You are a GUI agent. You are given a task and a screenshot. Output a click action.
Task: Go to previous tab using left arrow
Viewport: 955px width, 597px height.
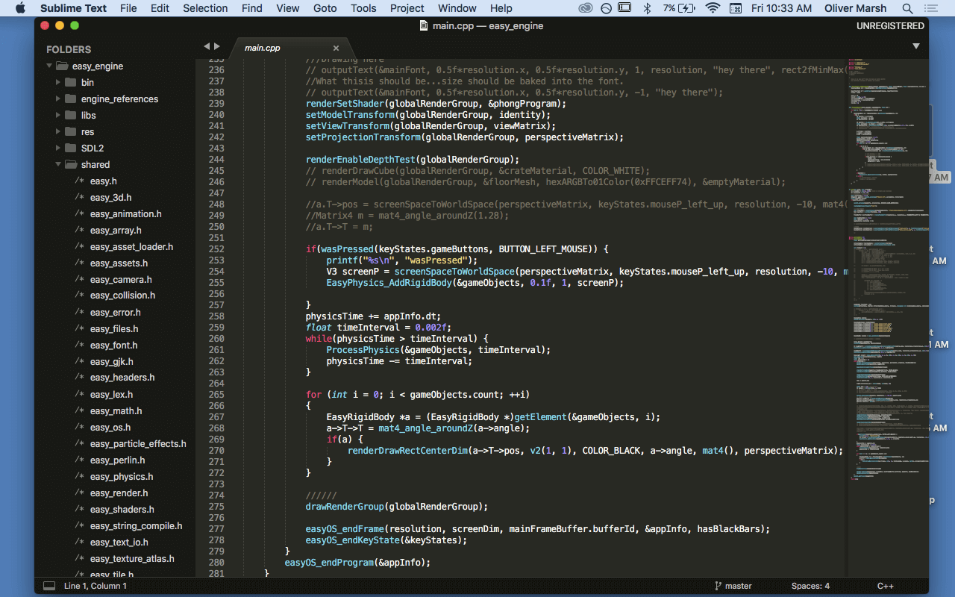point(207,46)
